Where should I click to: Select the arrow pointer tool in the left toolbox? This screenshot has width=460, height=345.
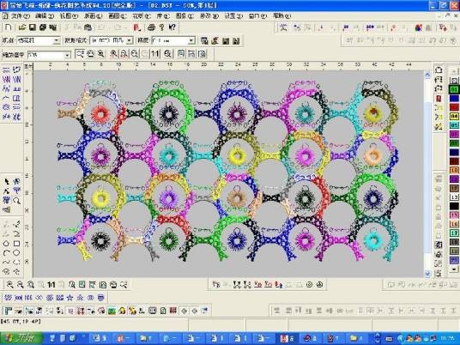click(x=7, y=182)
